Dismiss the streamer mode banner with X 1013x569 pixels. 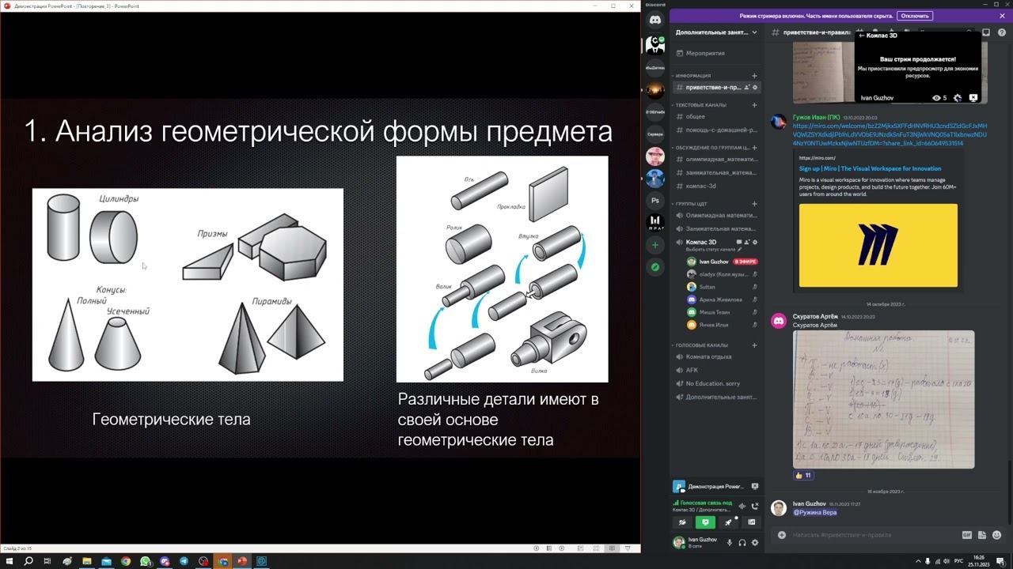pyautogui.click(x=1002, y=16)
